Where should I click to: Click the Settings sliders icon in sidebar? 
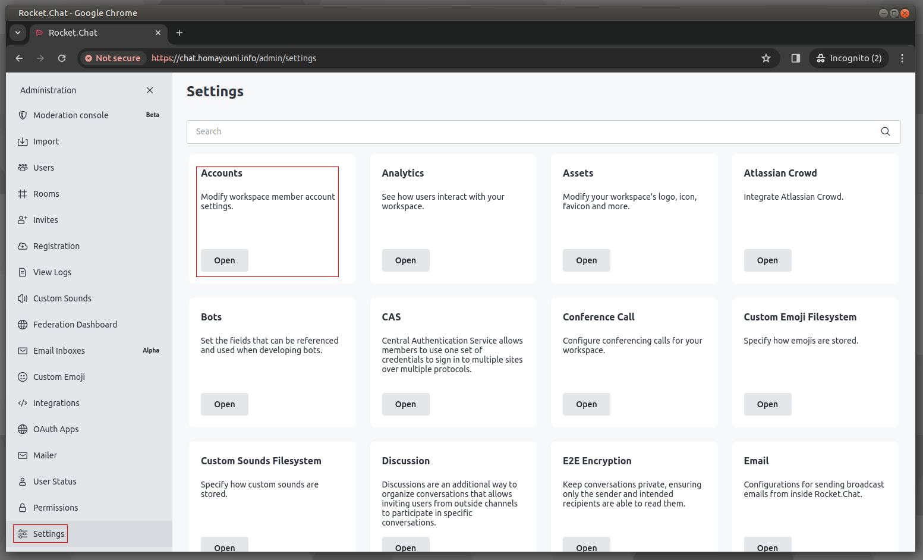click(x=23, y=534)
